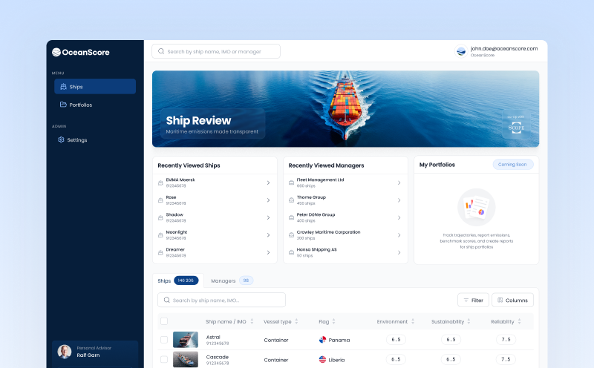
Task: Click the Panama flag icon
Action: (322, 340)
